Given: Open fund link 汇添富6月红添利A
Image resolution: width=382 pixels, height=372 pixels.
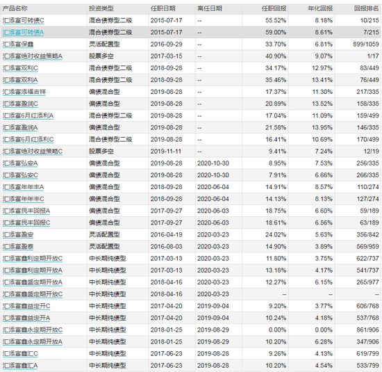Looking at the screenshot, I should (28, 116).
